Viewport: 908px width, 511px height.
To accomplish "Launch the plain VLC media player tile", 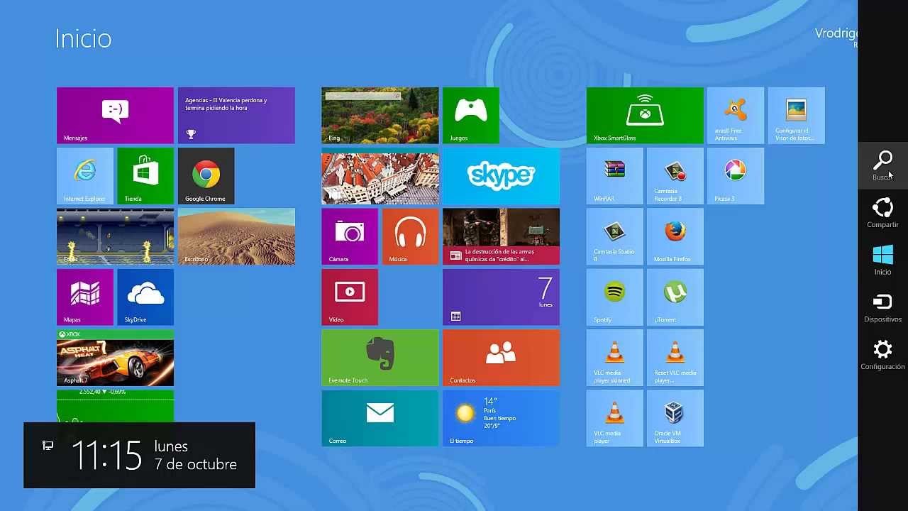I will 615,418.
